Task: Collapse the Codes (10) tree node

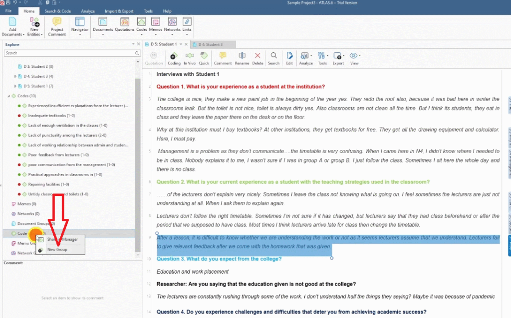Action: point(8,96)
